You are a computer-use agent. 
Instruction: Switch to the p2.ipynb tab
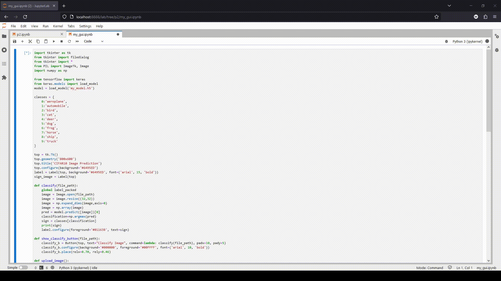click(38, 34)
